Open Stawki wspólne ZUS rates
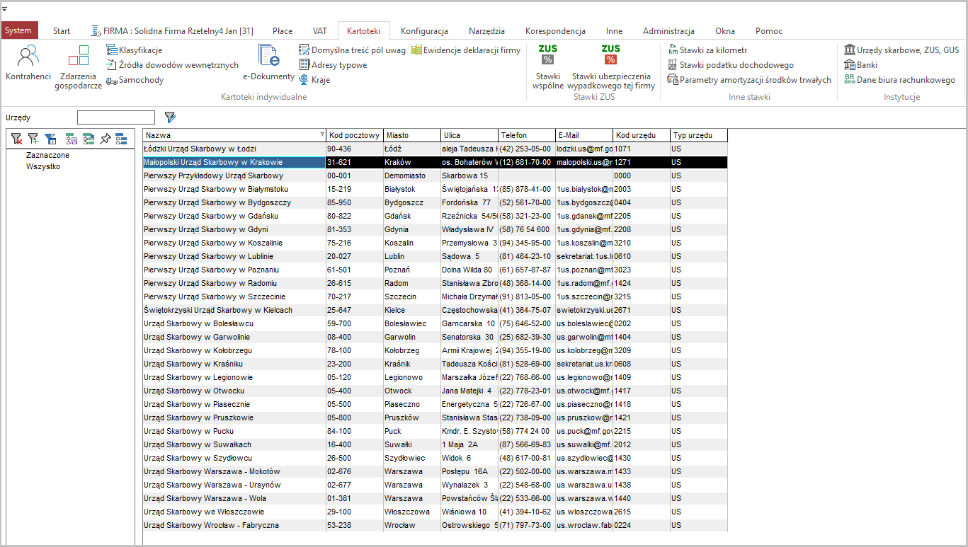Screen dimensions: 968x547 pyautogui.click(x=548, y=67)
